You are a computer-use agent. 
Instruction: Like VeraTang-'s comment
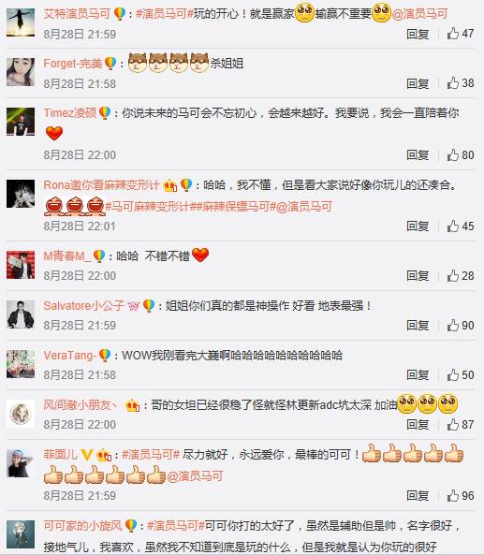click(x=460, y=375)
